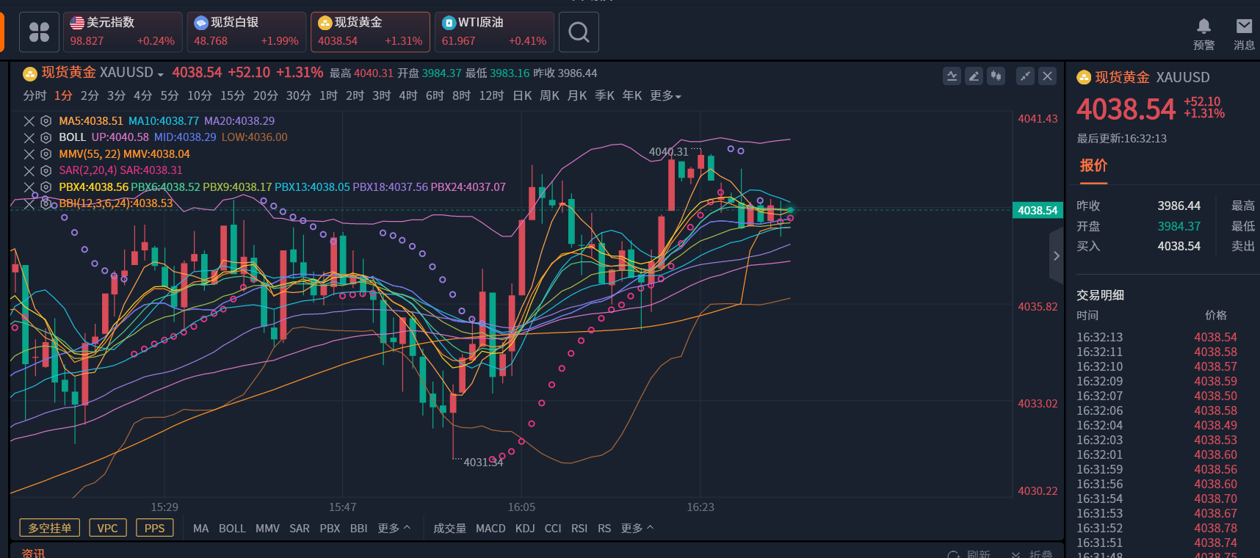
Task: Open the 现货白银 ticker card
Action: (247, 32)
